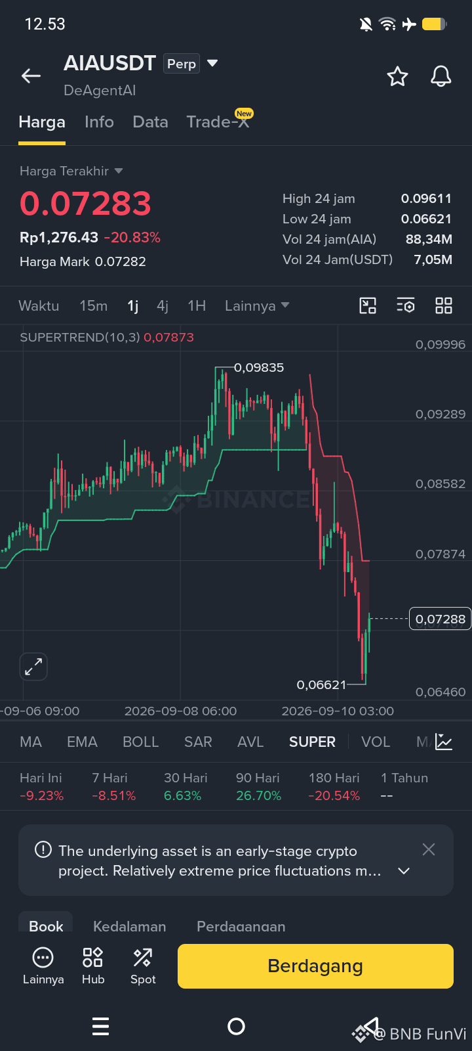Screen dimensions: 472x1051
Task: Open the chart drawing tools icon
Action: click(x=368, y=305)
